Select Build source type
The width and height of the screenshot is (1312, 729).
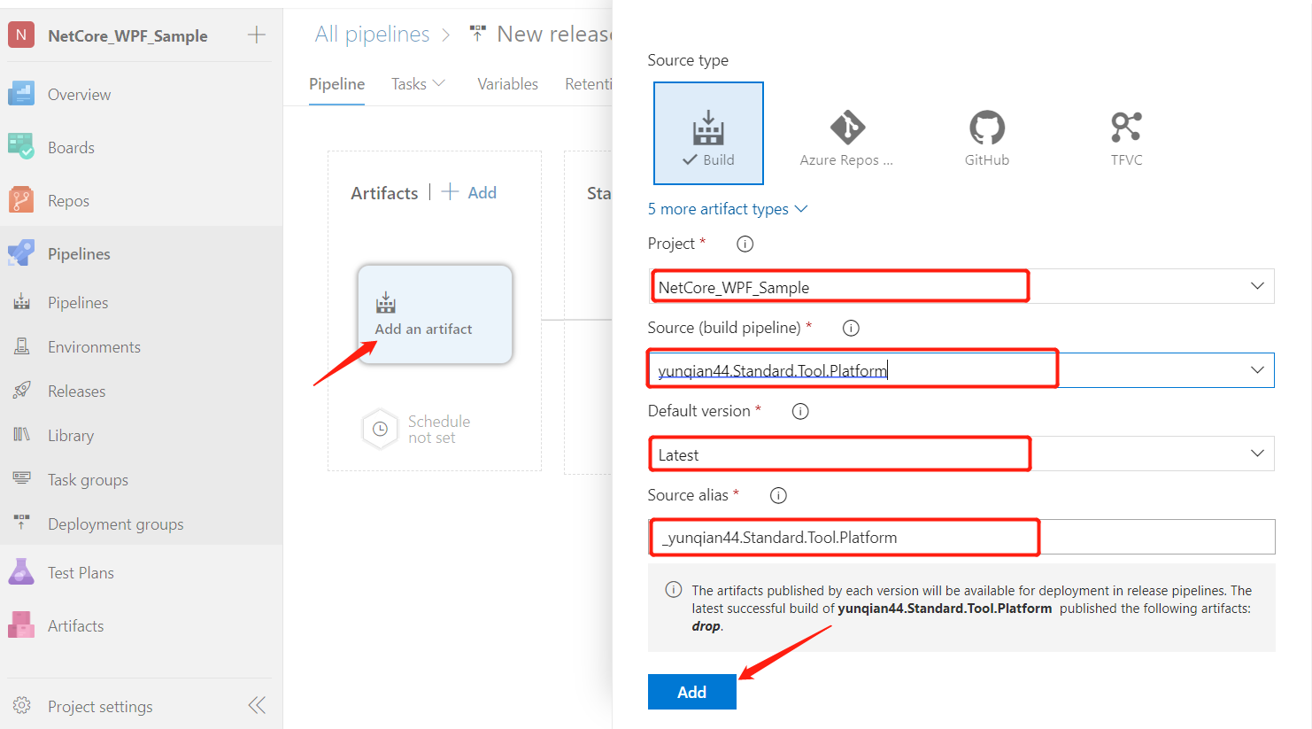tap(708, 134)
